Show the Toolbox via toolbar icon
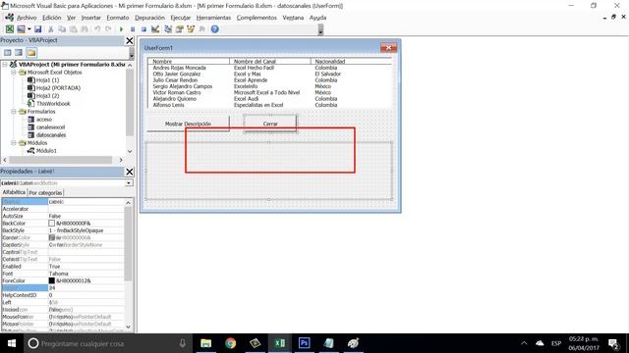 (201, 28)
